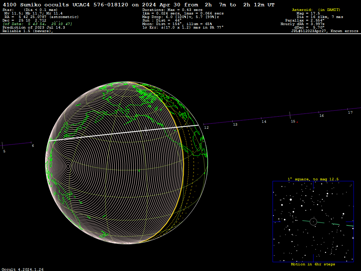Image resolution: width=361 pixels, height=271 pixels.
Task: Click the path time label "6"
Action: pyautogui.click(x=33, y=146)
